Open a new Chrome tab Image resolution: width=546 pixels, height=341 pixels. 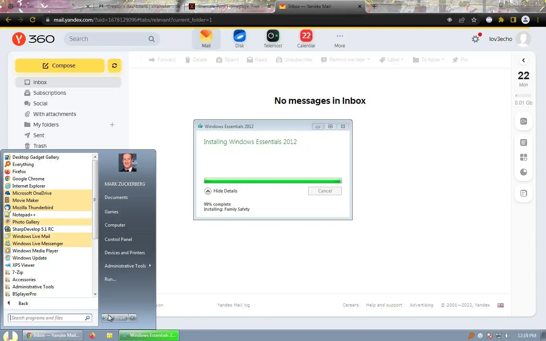click(374, 6)
